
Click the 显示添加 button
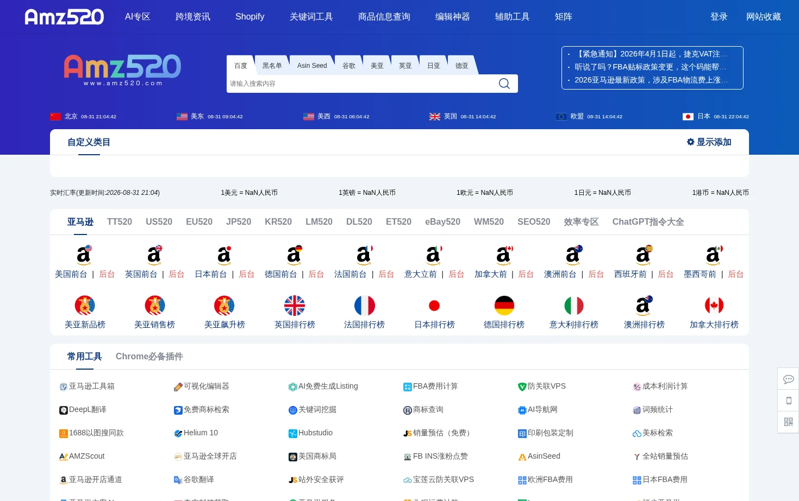coord(709,142)
